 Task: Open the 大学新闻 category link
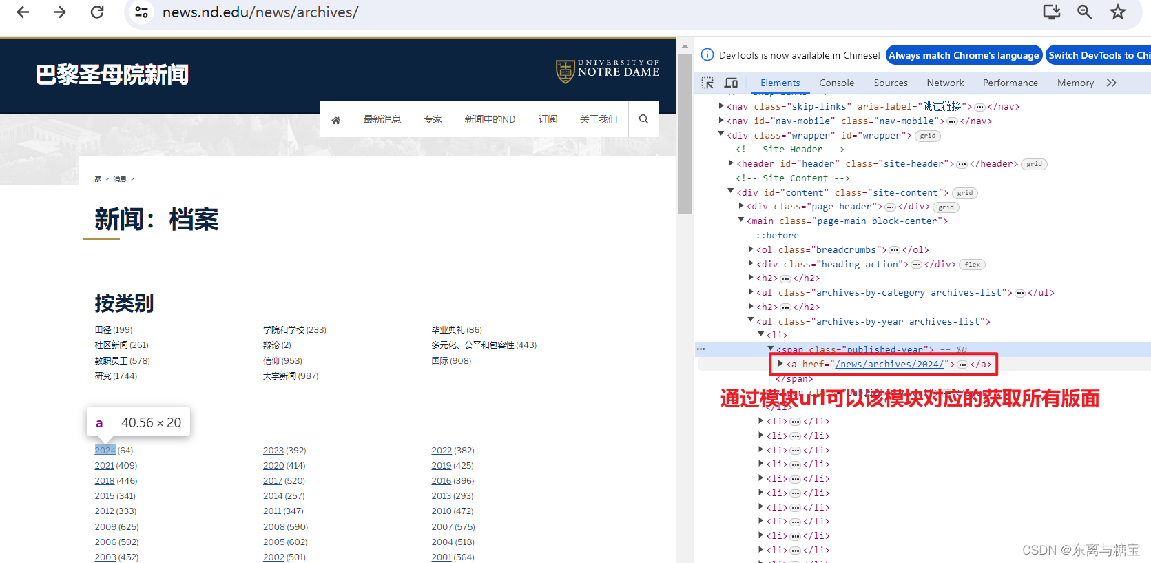click(280, 376)
